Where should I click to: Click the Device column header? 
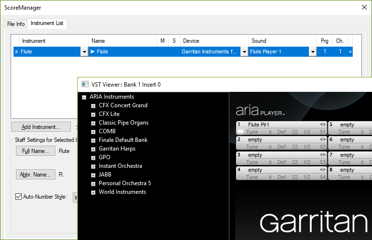click(214, 41)
